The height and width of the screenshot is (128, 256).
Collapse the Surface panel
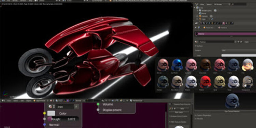(199, 46)
